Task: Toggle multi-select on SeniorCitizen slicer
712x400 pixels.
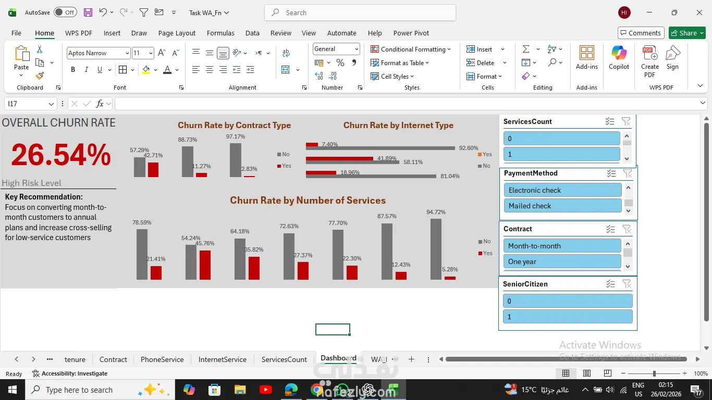Action: pos(611,284)
